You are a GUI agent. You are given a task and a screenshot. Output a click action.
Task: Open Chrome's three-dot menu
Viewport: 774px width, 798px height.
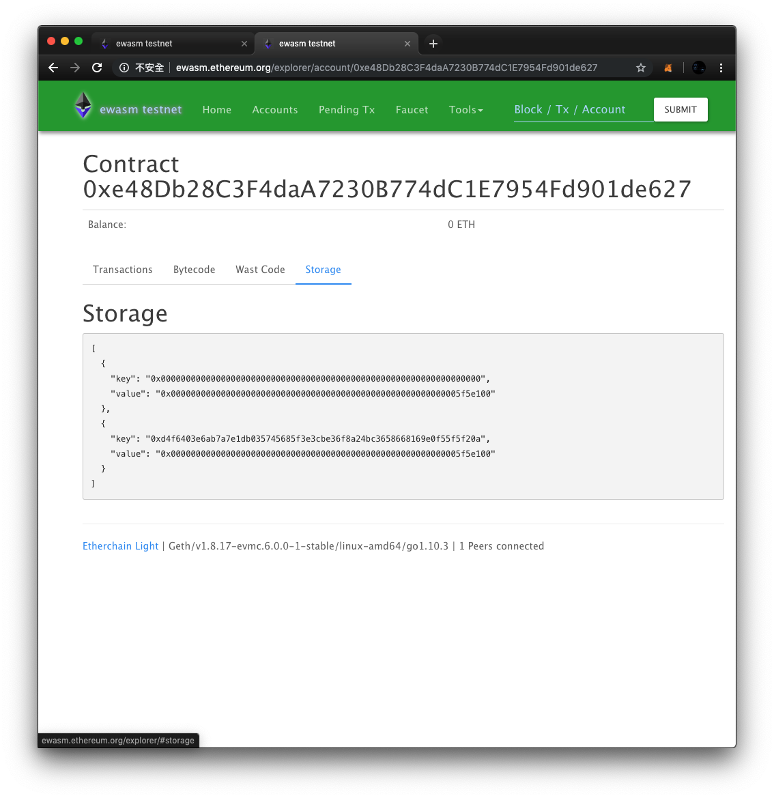[721, 68]
